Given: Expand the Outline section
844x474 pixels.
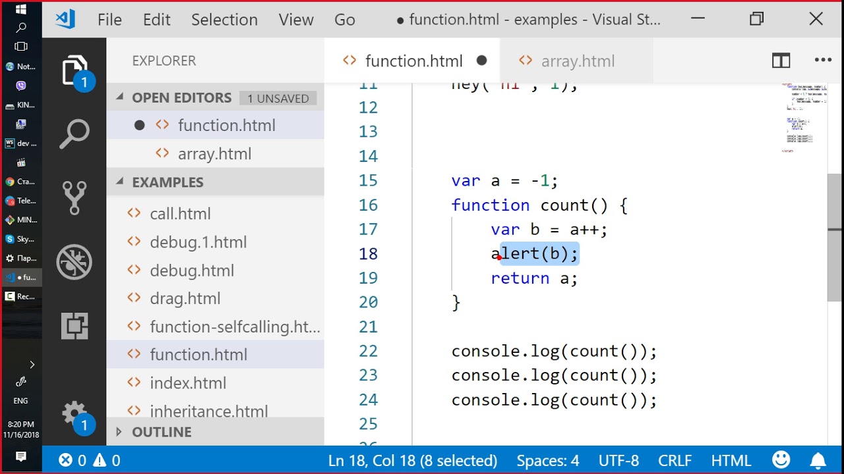Looking at the screenshot, I should (119, 432).
